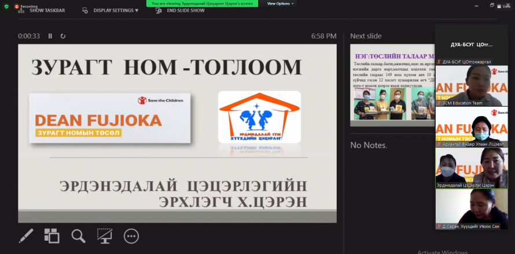
Task: Click the 6:58 PM clock text
Action: [324, 36]
